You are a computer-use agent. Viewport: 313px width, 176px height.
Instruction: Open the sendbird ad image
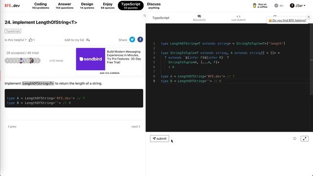click(90, 59)
